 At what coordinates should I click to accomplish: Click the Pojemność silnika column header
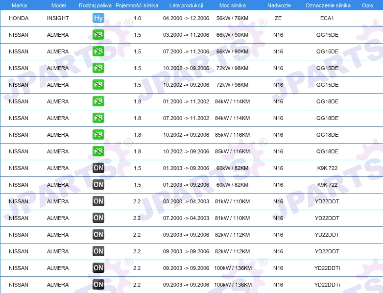[x=137, y=5]
